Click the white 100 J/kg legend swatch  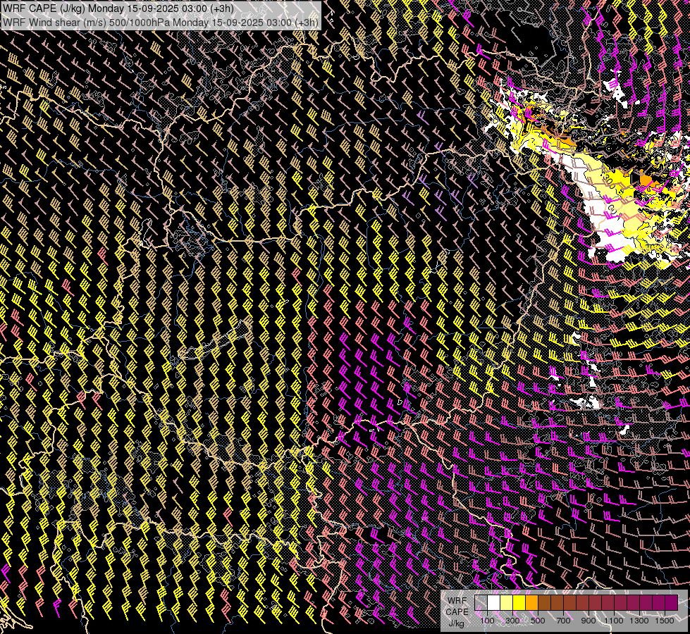[x=494, y=603]
